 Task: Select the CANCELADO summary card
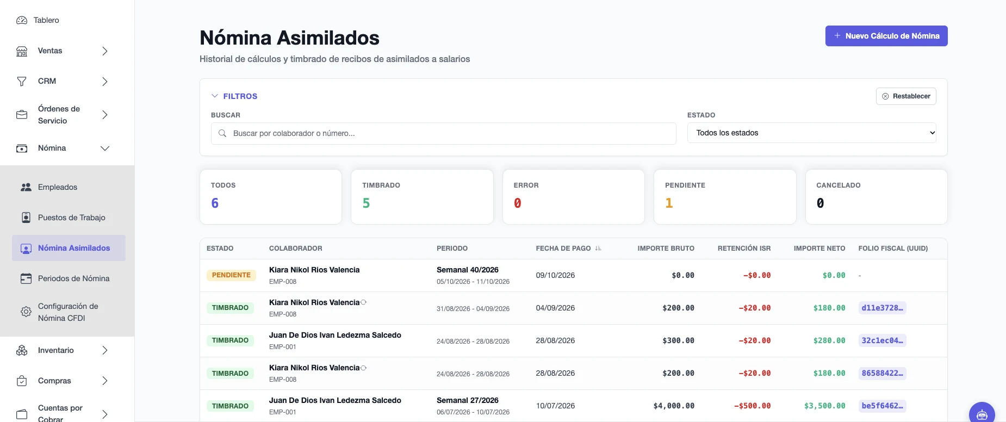(876, 197)
